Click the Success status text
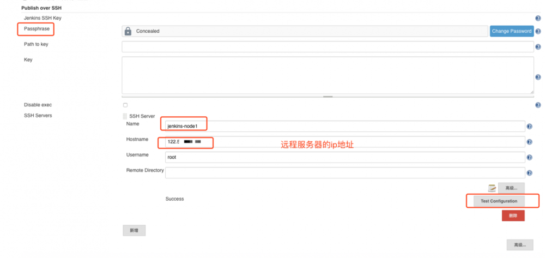The width and height of the screenshot is (545, 258). click(x=174, y=199)
